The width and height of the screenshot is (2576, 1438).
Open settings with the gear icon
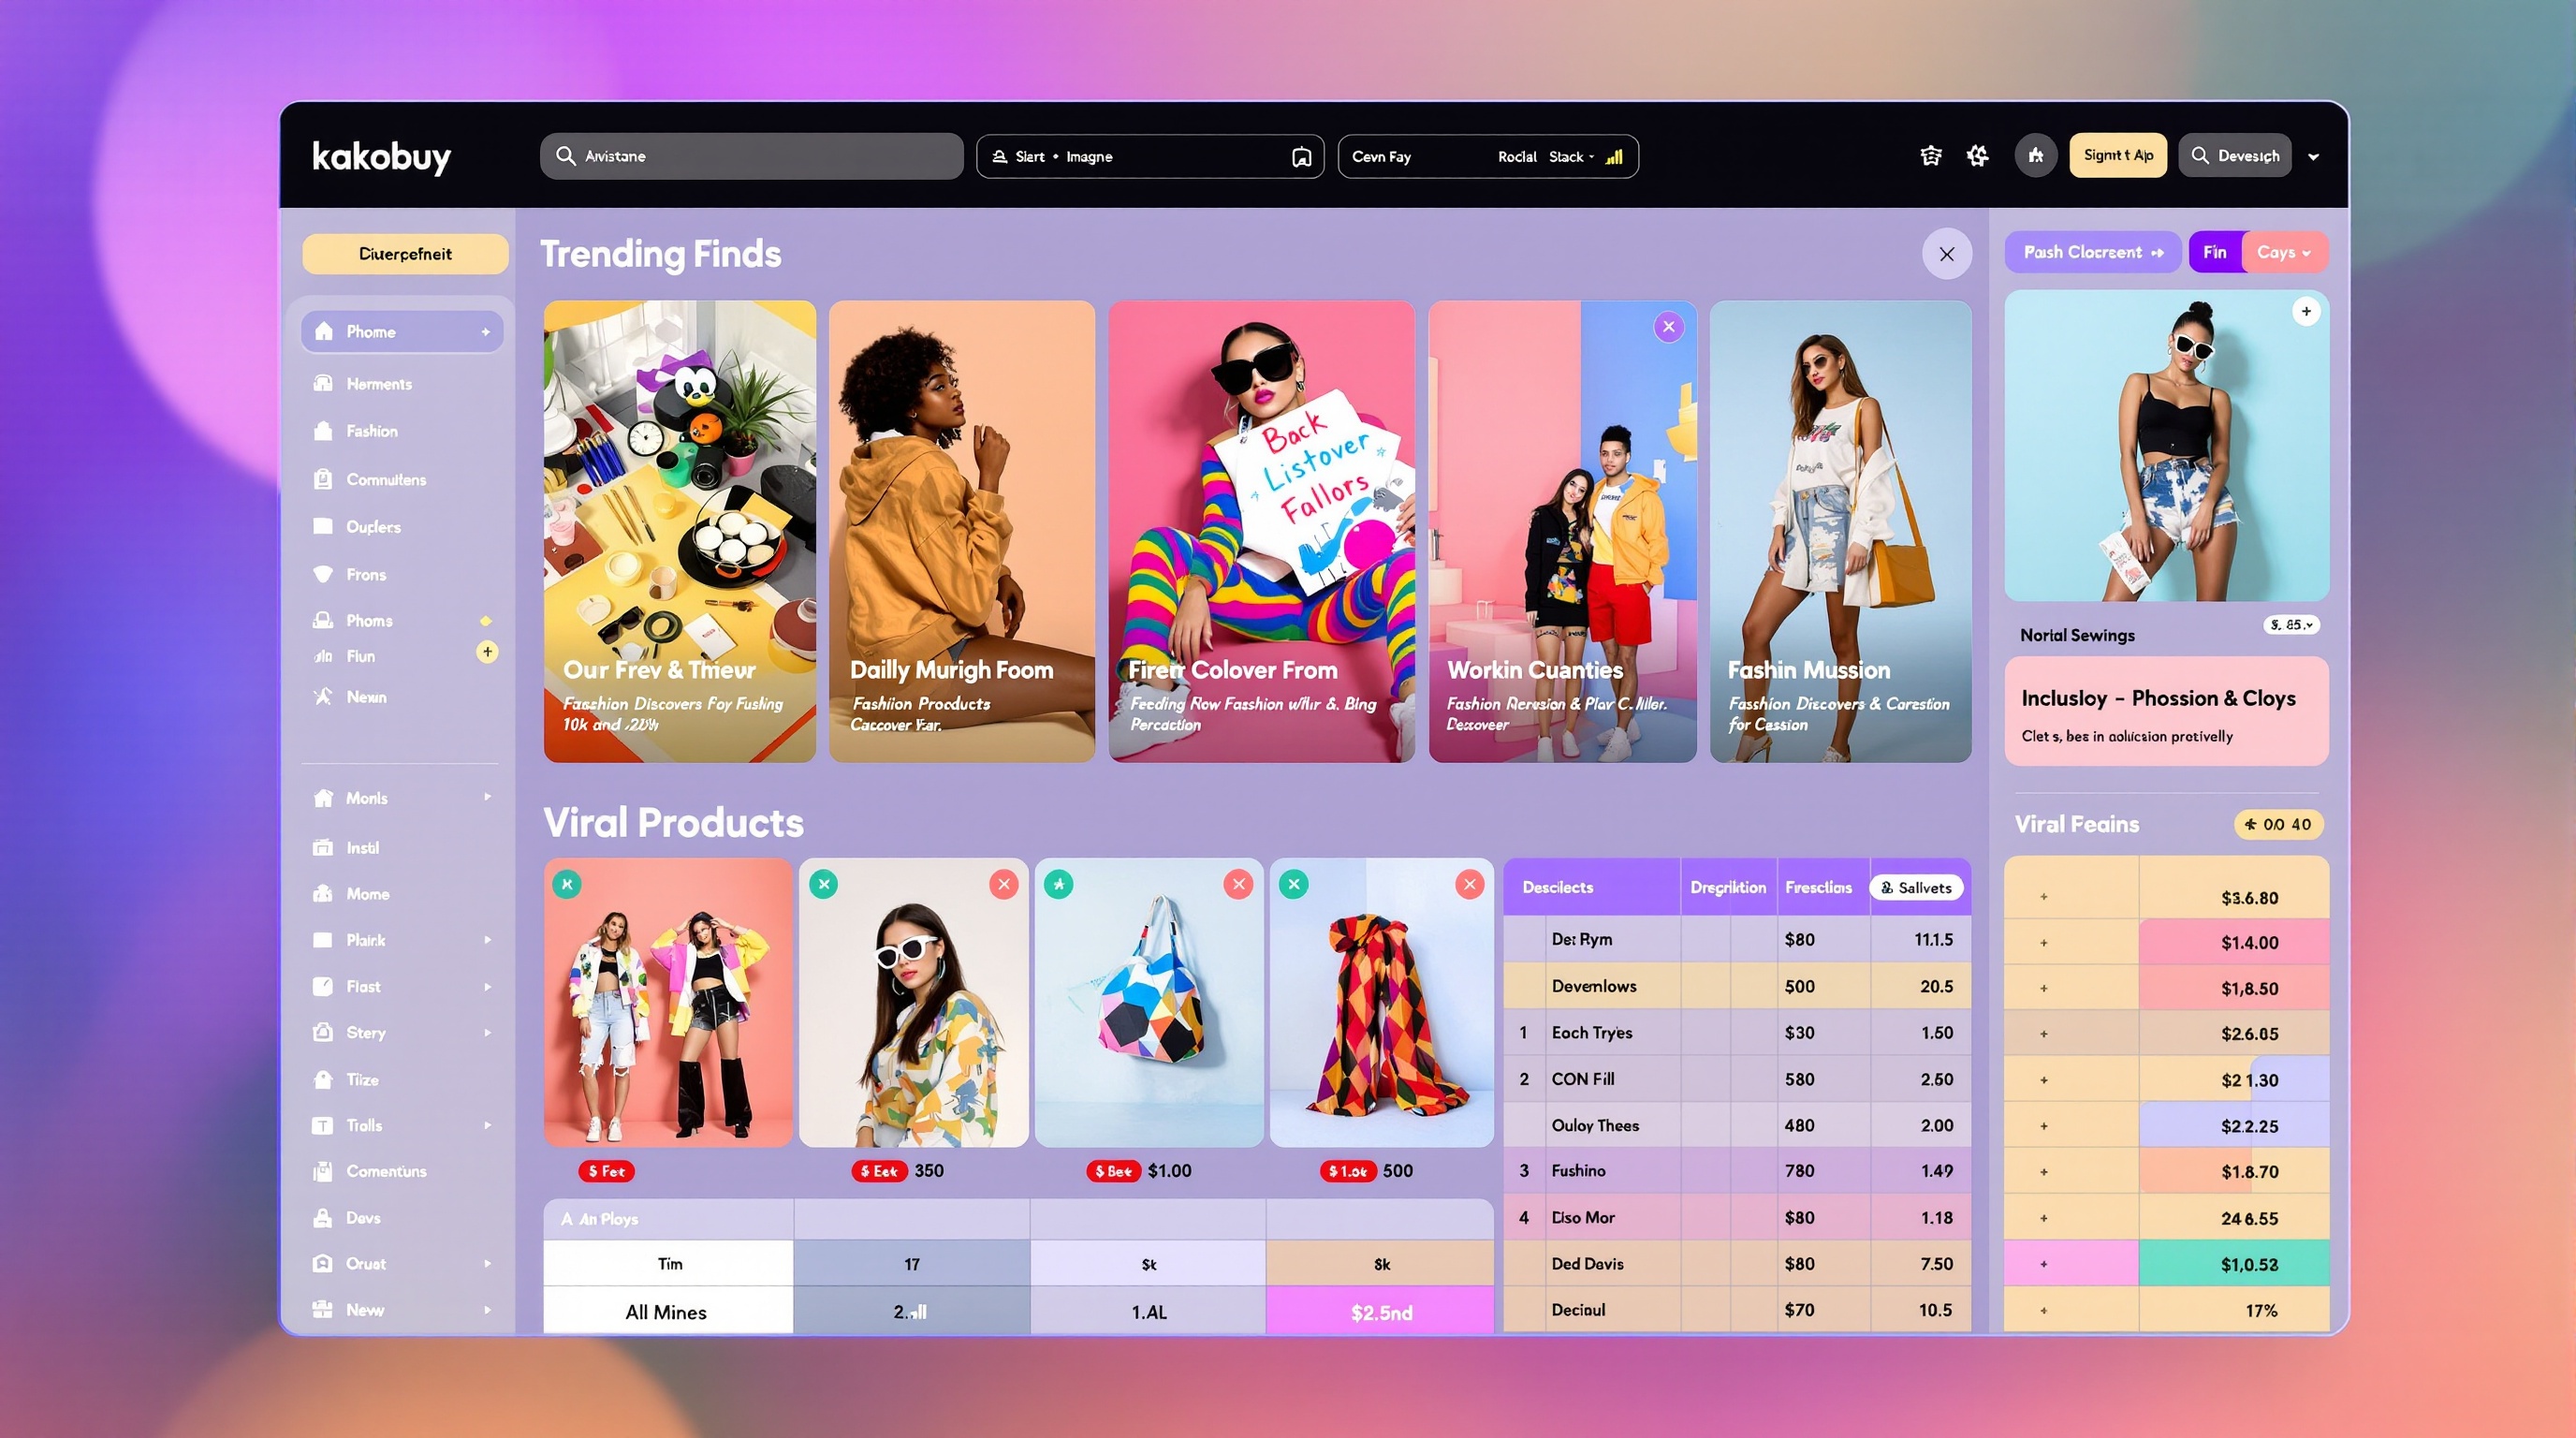[x=1977, y=156]
